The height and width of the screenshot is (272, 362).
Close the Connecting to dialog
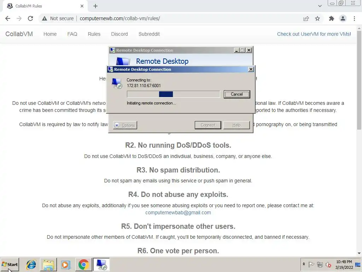pos(251,69)
